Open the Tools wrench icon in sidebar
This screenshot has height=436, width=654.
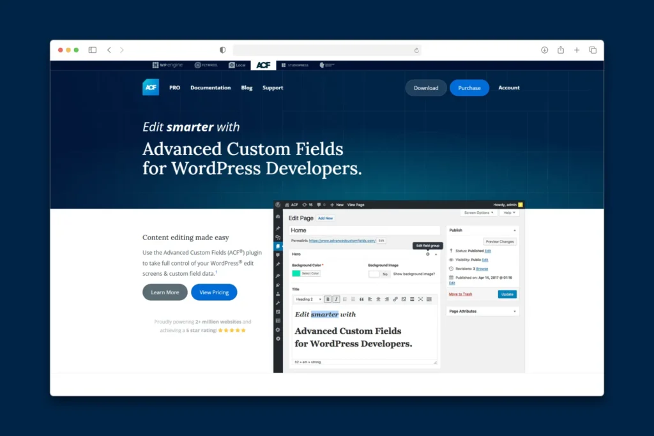278,303
